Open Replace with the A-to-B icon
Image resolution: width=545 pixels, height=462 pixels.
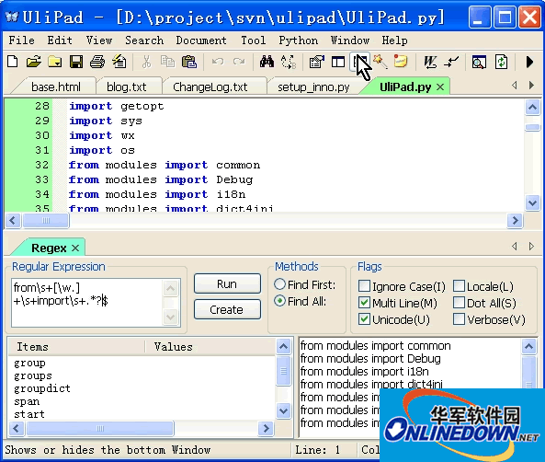pos(289,62)
